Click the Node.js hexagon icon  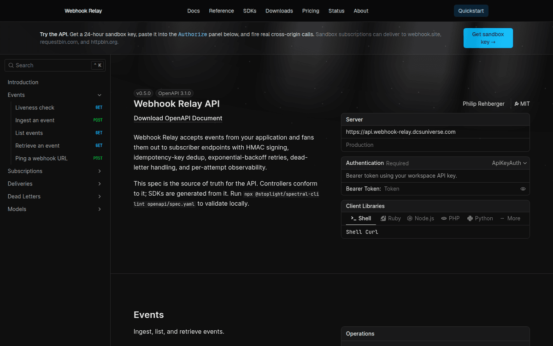(x=410, y=218)
